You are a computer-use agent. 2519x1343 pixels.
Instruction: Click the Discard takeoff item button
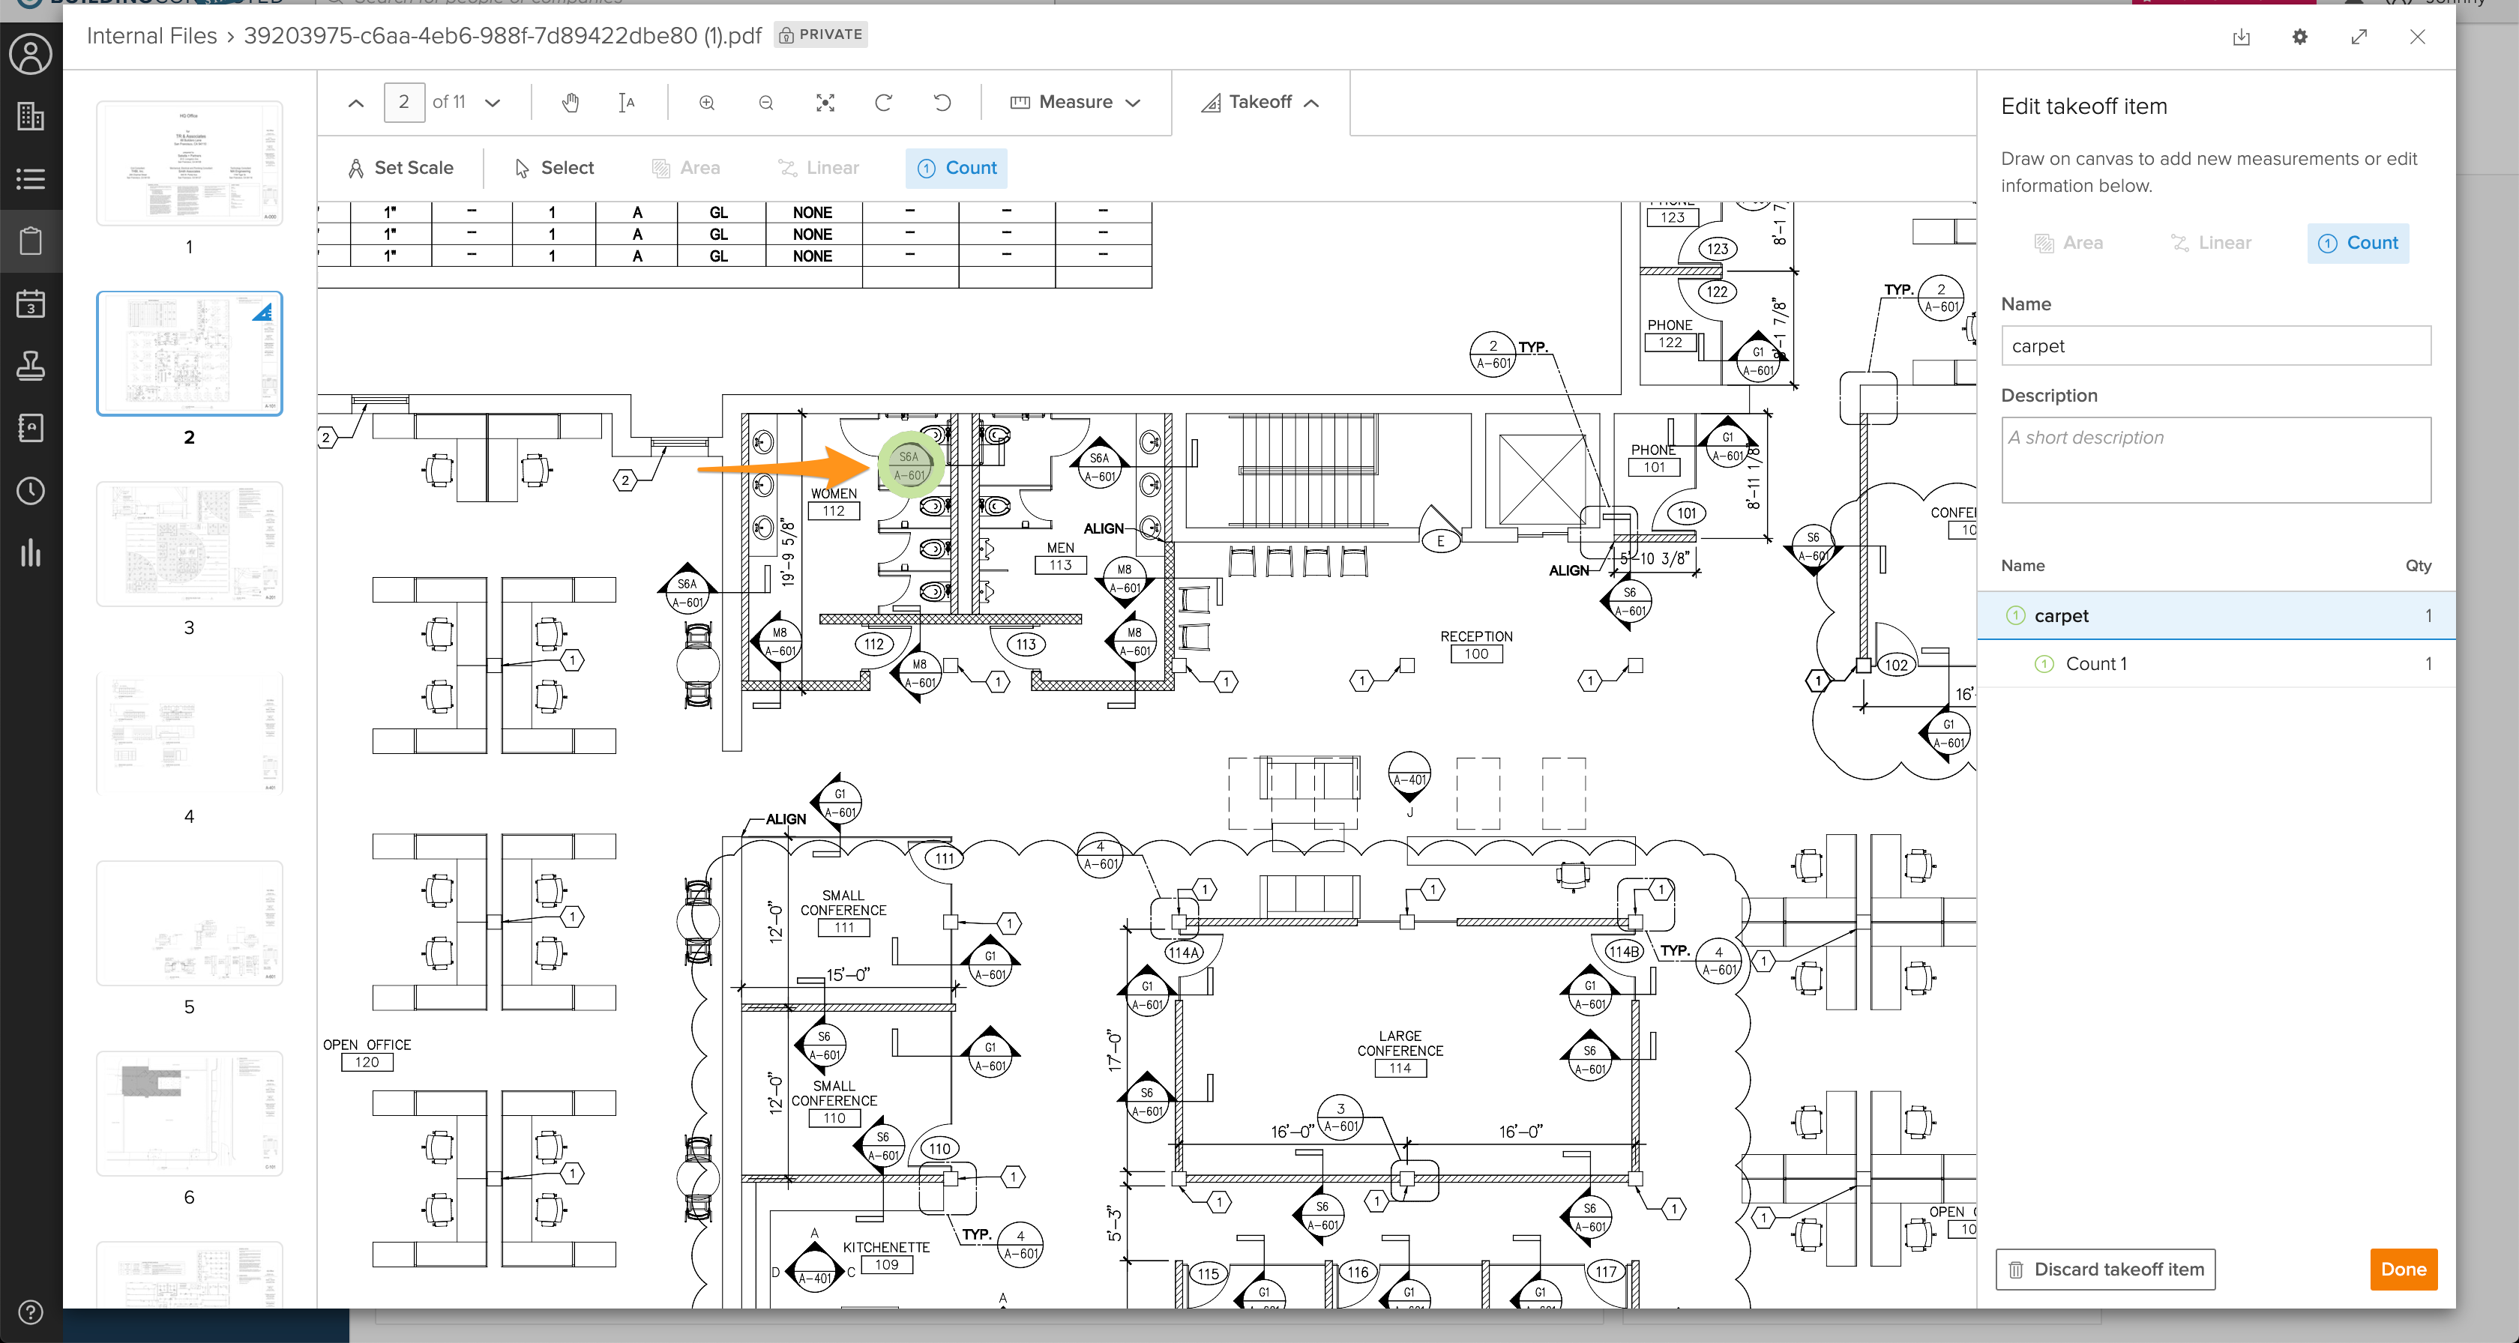click(x=2105, y=1270)
